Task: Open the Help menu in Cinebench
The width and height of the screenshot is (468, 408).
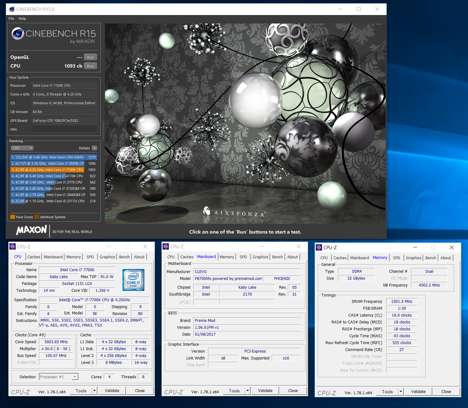Action: [22, 18]
